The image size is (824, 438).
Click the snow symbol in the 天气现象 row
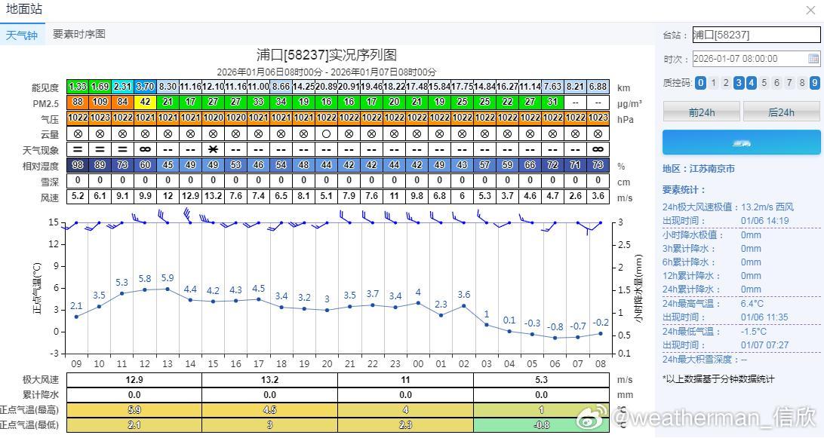coord(213,150)
